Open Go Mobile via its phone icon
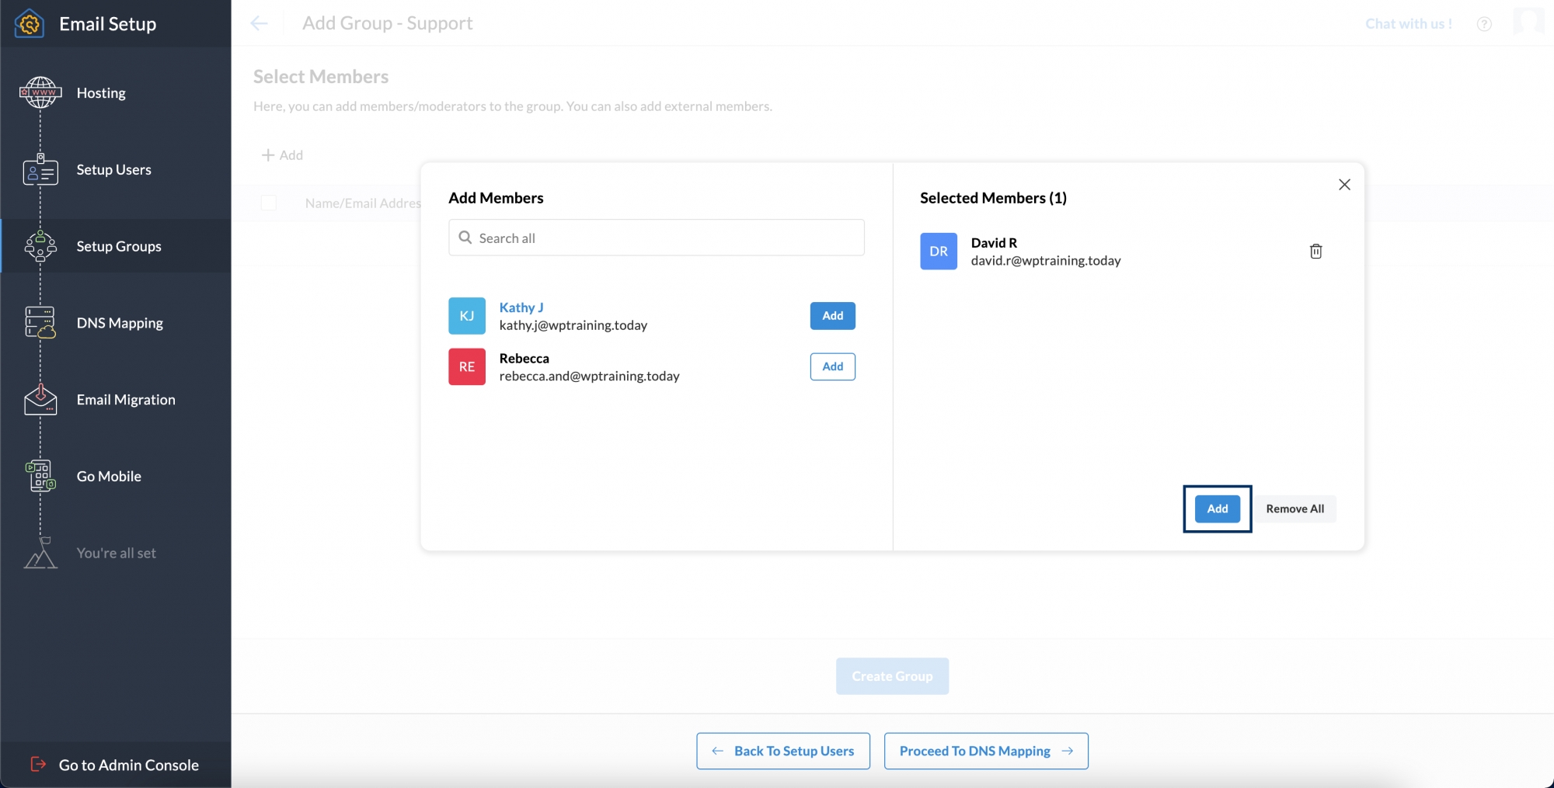The image size is (1554, 788). [x=40, y=476]
